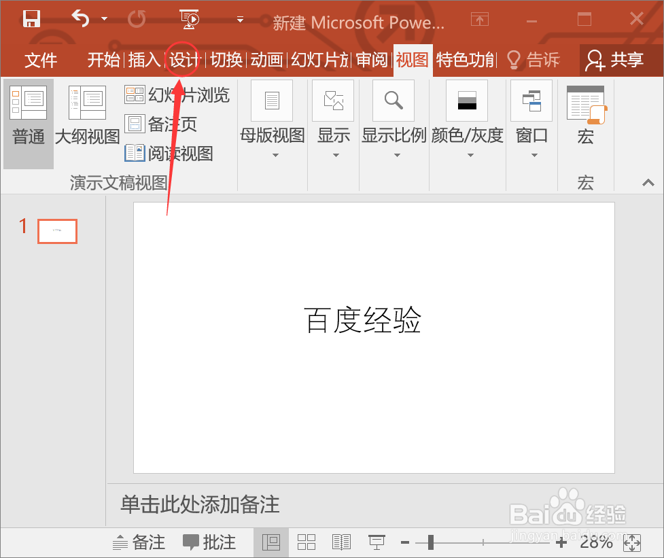Image resolution: width=664 pixels, height=558 pixels.
Task: Minimize the PowerPoint window
Action: tap(532, 20)
